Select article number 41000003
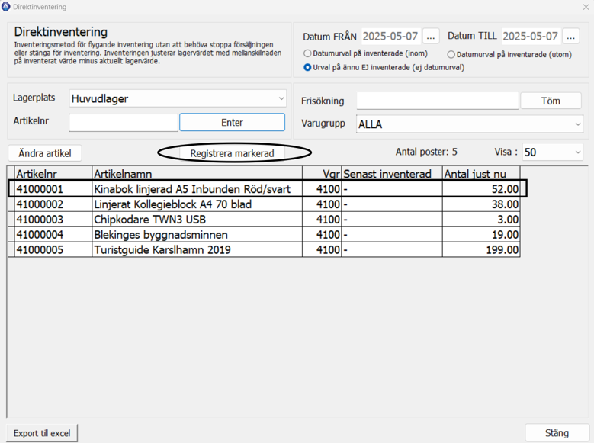The width and height of the screenshot is (594, 443). (53, 220)
